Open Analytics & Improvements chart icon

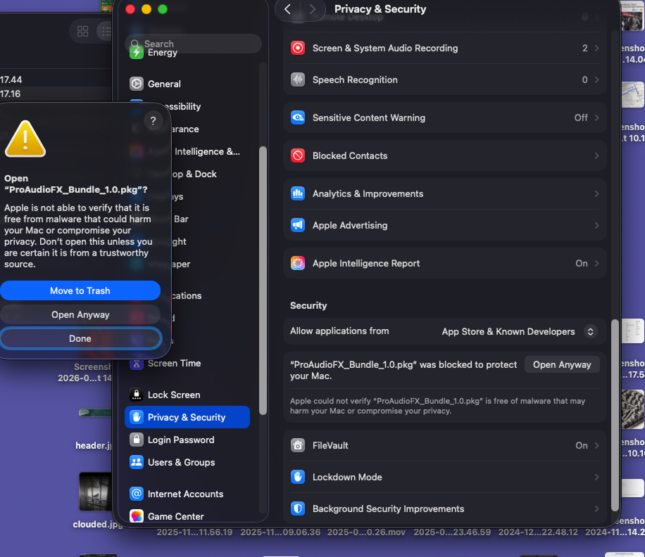pos(298,193)
